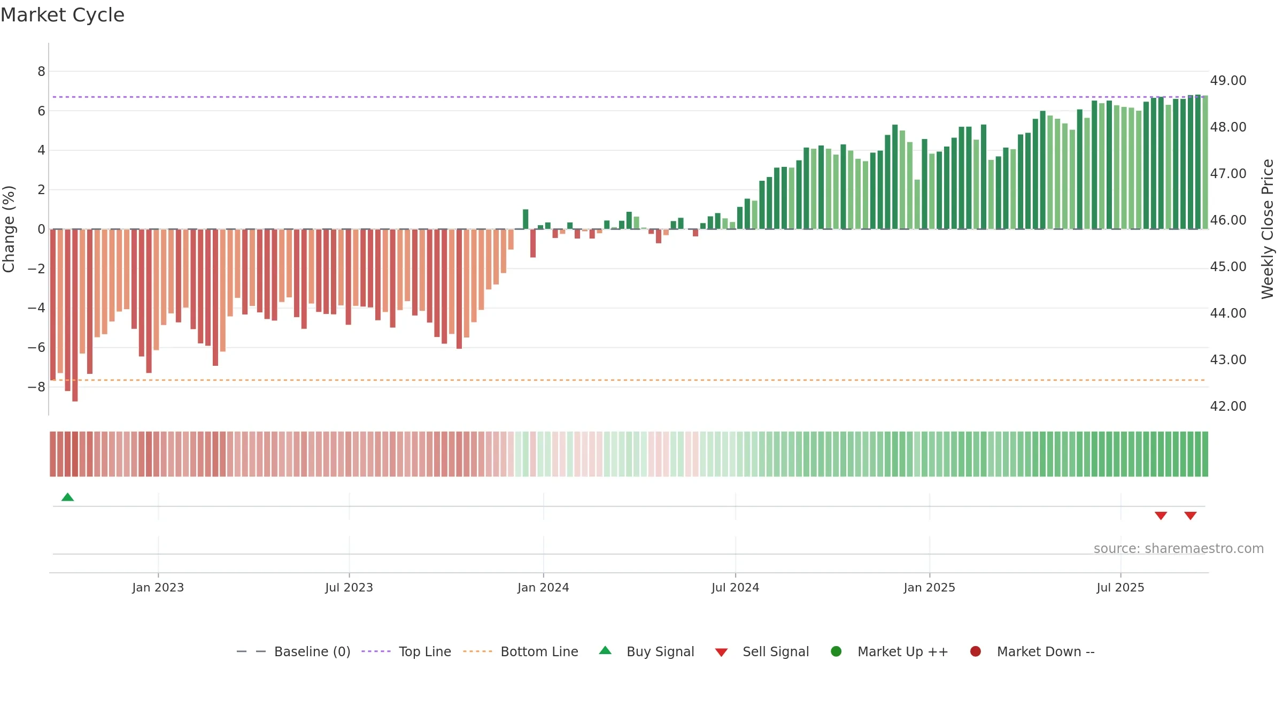Click the Weekly Close Price axis title

coord(1267,229)
